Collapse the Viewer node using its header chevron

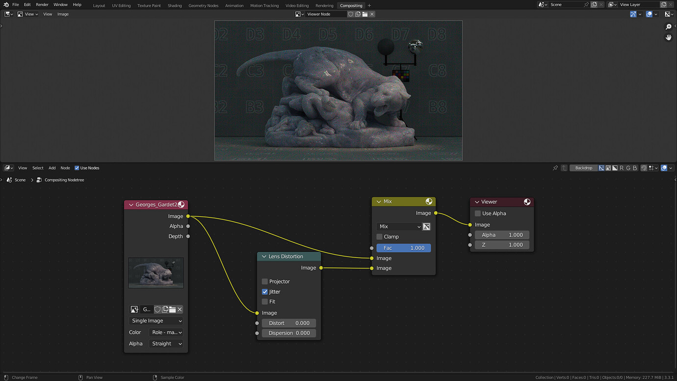[x=477, y=202]
